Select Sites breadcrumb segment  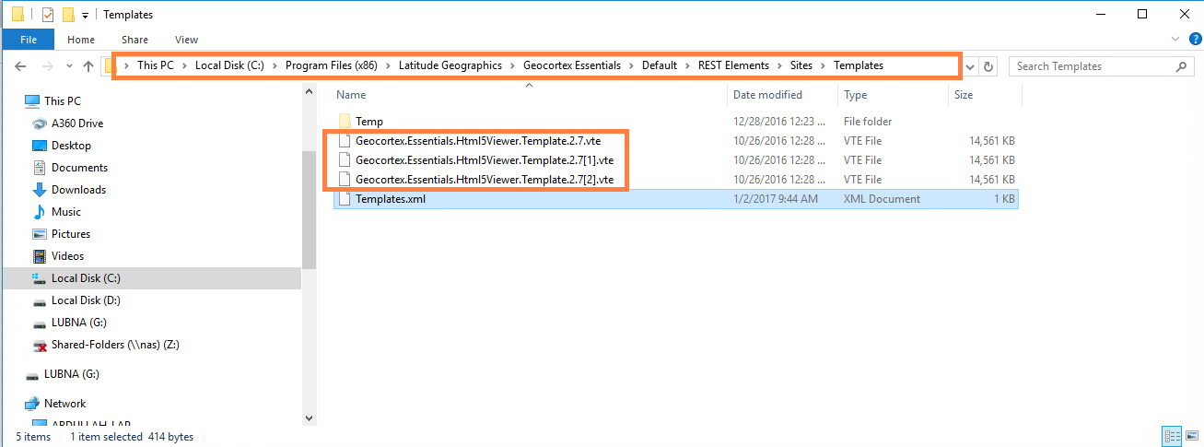(801, 65)
